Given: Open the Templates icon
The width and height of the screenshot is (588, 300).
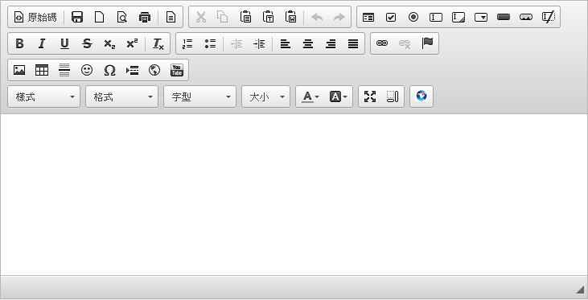Looking at the screenshot, I should pyautogui.click(x=171, y=17).
